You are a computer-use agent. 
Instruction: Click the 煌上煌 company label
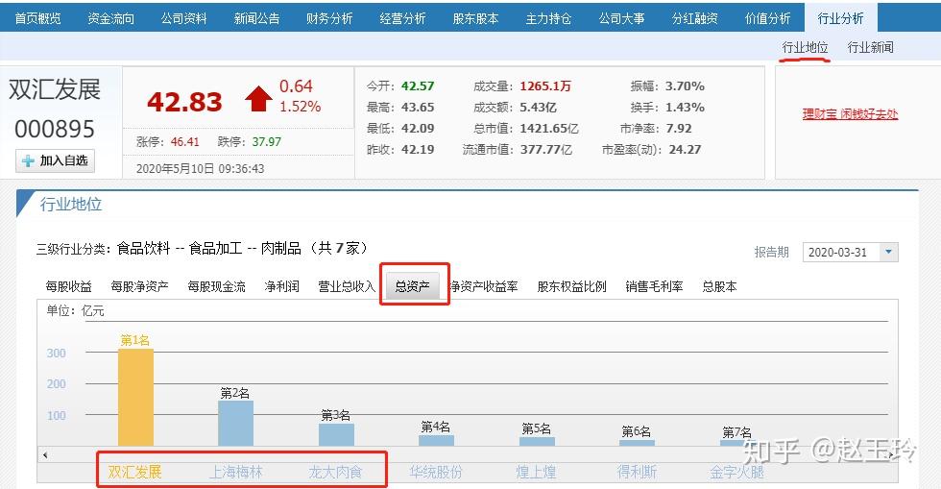coord(536,472)
